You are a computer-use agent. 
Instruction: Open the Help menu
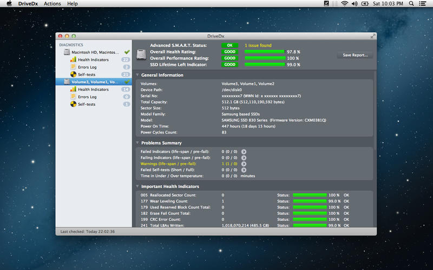pyautogui.click(x=73, y=4)
